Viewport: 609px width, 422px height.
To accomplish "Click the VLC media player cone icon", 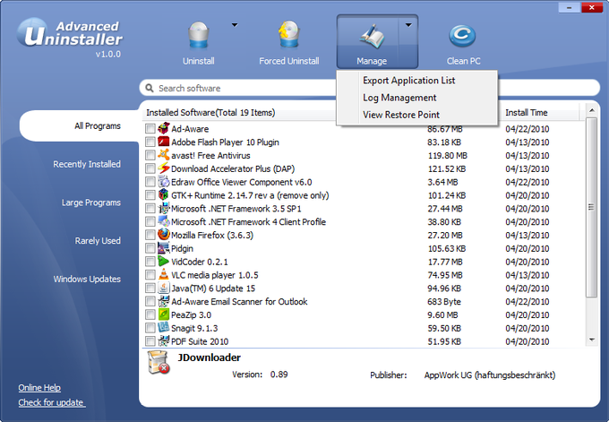I will tap(164, 274).
